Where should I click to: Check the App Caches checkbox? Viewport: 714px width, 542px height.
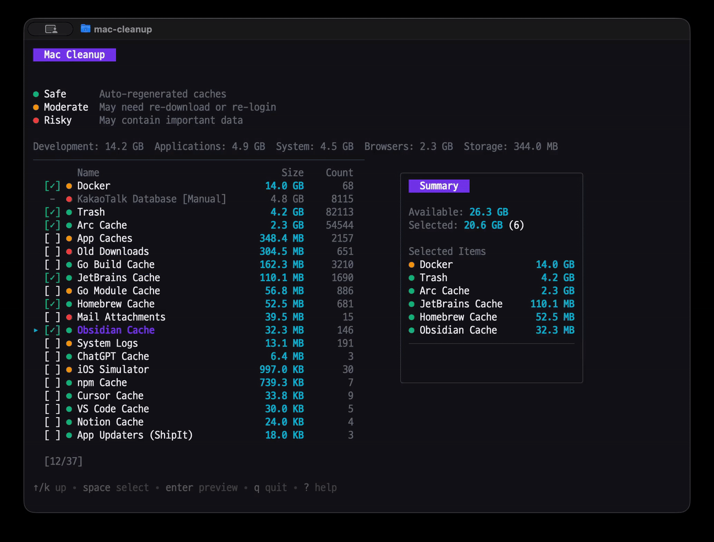point(52,238)
